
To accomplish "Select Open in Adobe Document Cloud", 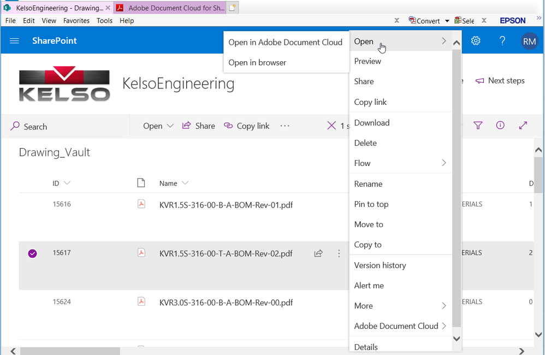I will tap(285, 42).
